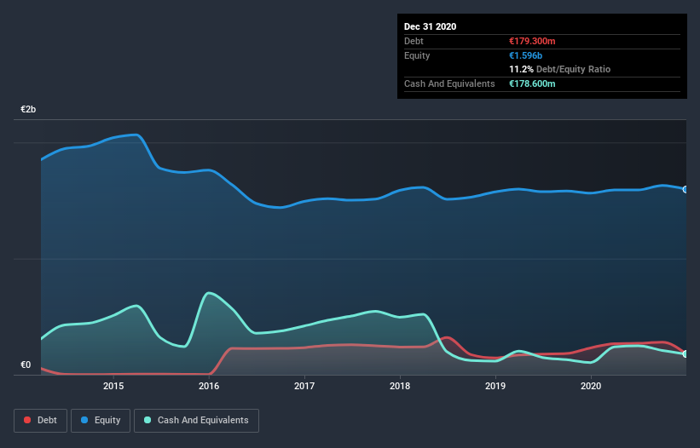
Task: Select the Cash endpoint marker at Dec 2020
Action: click(x=686, y=354)
